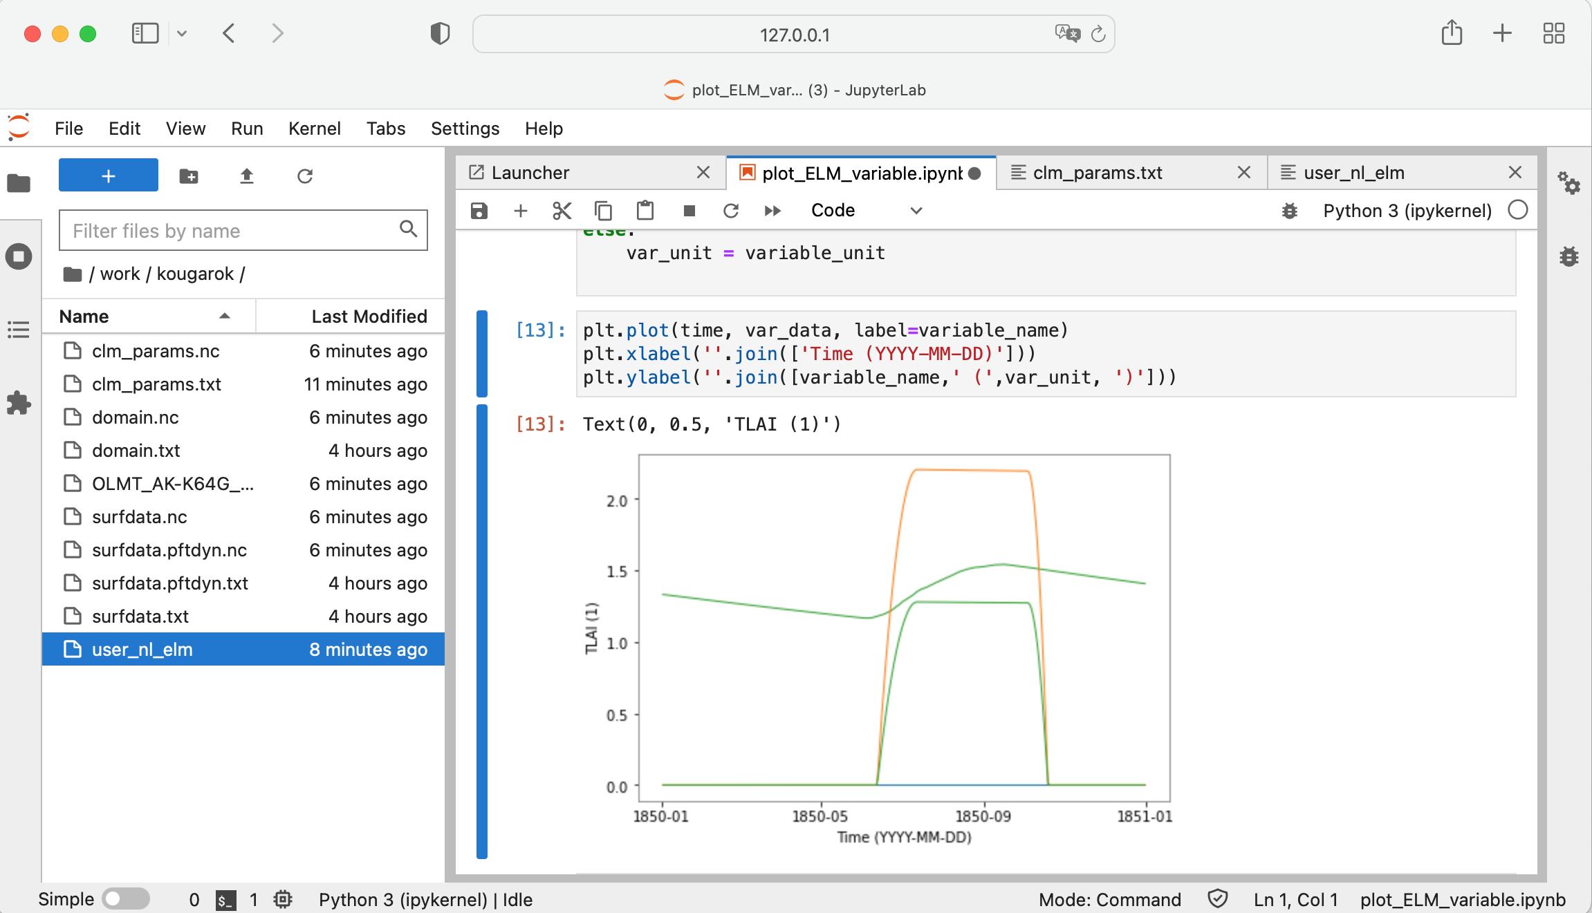Cut the selected cell with scissors icon
The image size is (1592, 913).
(562, 211)
